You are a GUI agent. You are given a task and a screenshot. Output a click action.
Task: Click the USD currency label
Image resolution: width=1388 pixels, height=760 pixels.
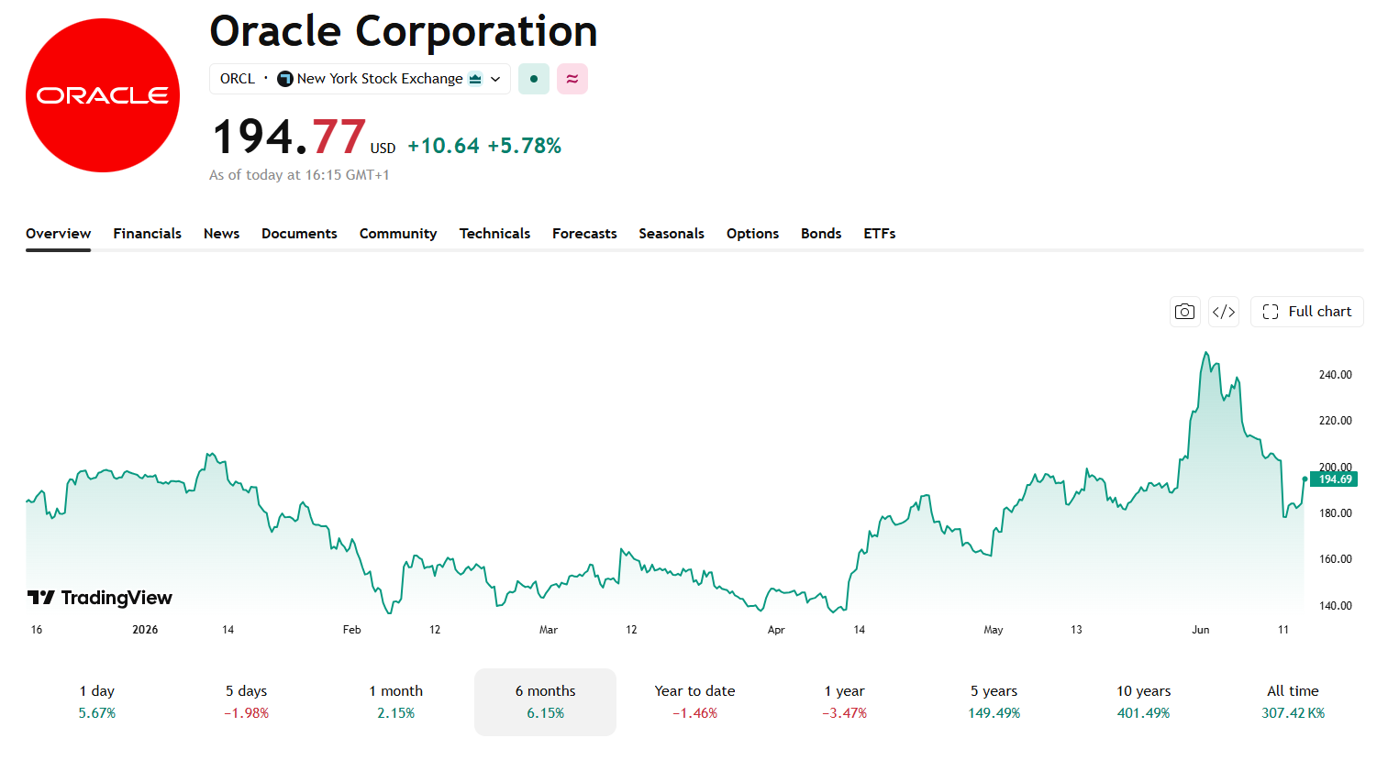tap(383, 149)
